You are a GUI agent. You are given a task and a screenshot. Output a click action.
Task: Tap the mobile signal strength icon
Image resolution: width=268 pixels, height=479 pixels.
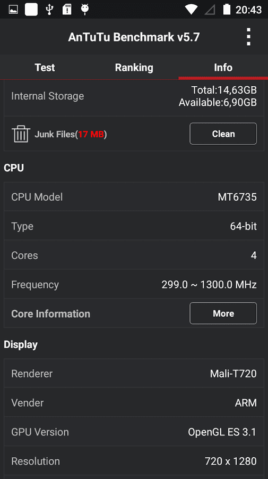pos(210,10)
